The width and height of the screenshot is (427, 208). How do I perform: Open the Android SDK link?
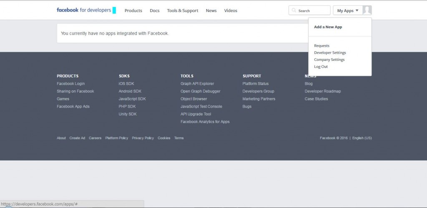click(x=130, y=91)
